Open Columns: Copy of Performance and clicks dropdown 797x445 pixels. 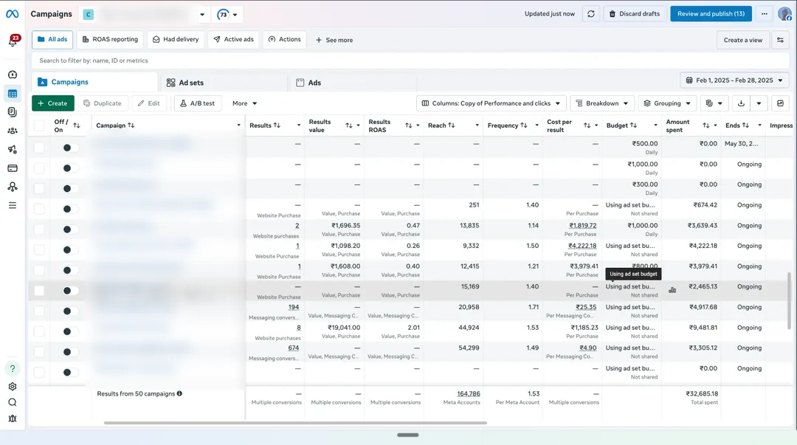pos(491,103)
